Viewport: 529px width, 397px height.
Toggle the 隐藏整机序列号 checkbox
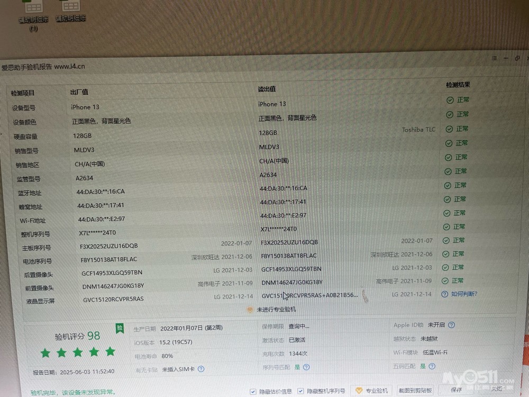tap(300, 392)
